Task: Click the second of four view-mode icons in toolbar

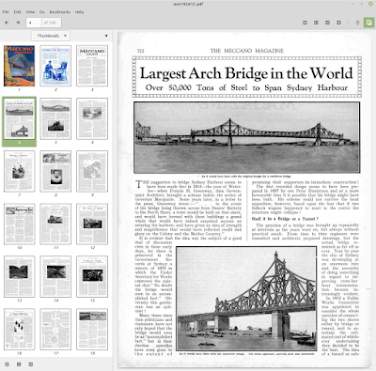Action: click(316, 23)
